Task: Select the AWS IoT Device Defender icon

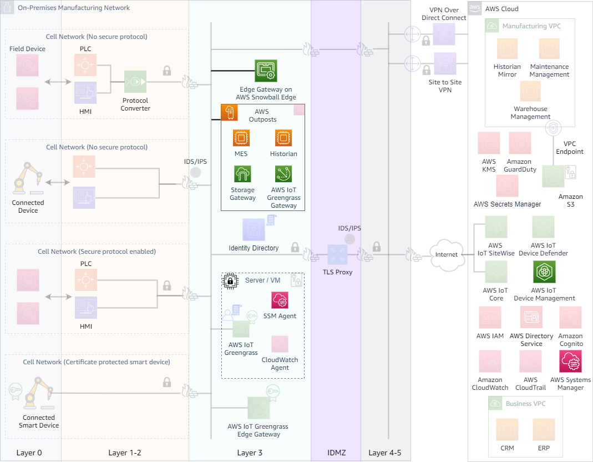Action: coord(543,227)
